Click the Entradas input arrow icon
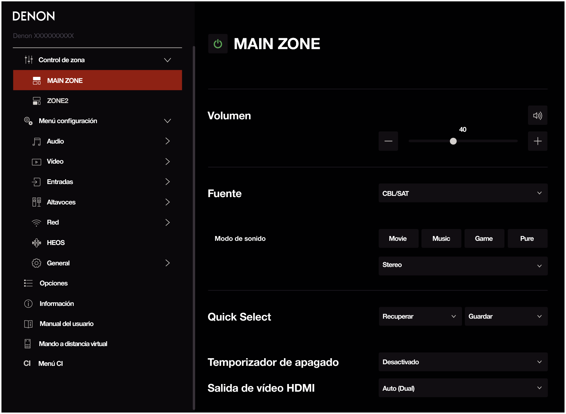This screenshot has width=566, height=414. pyautogui.click(x=36, y=182)
